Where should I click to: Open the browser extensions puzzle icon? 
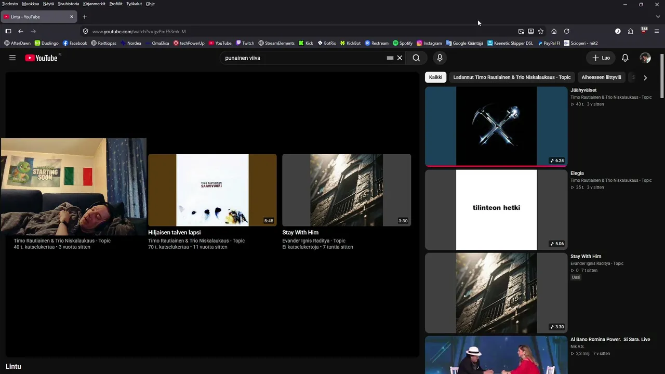pyautogui.click(x=630, y=31)
